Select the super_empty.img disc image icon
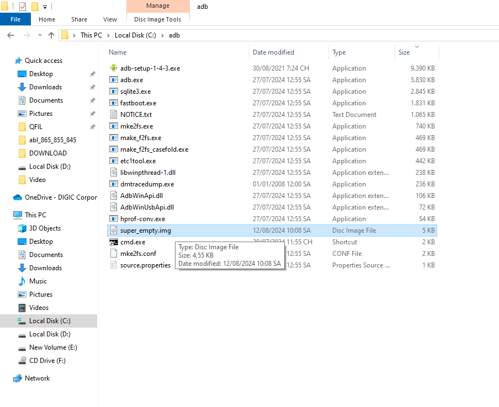Screen dimensions: 499x407 click(x=114, y=231)
